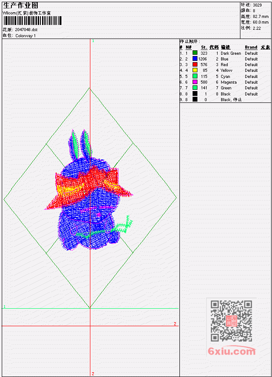Select the file name '2047048.dst'
Image resolution: width=272 pixels, height=377 pixels.
coord(26,30)
